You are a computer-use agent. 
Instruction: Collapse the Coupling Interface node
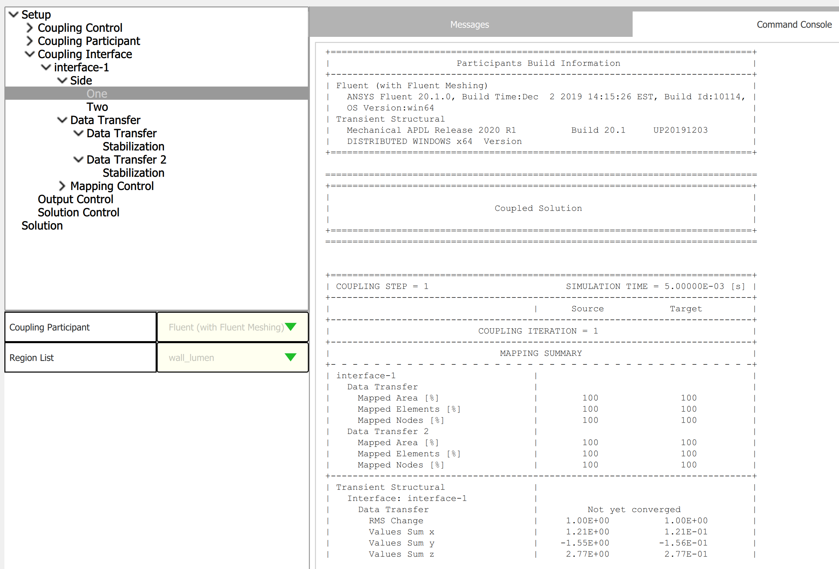point(30,54)
